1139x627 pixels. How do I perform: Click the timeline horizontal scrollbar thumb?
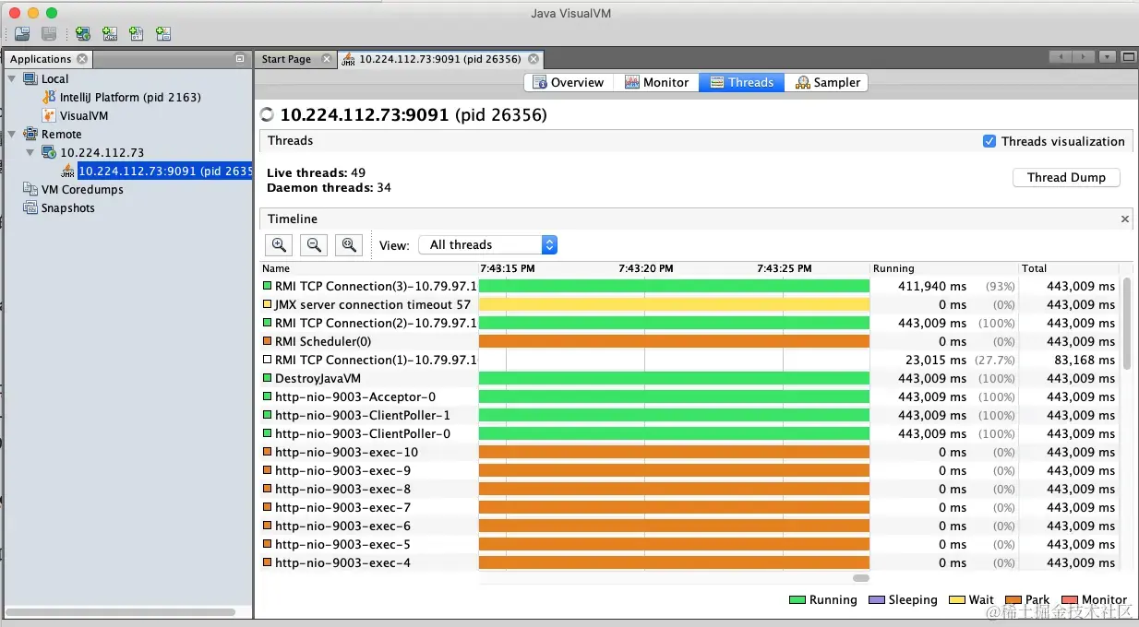click(x=860, y=578)
